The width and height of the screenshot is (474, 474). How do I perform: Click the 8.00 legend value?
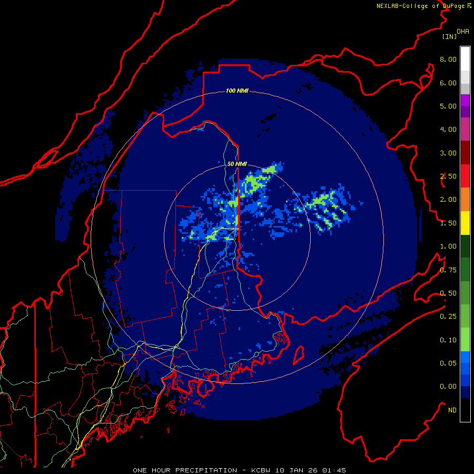pos(448,59)
